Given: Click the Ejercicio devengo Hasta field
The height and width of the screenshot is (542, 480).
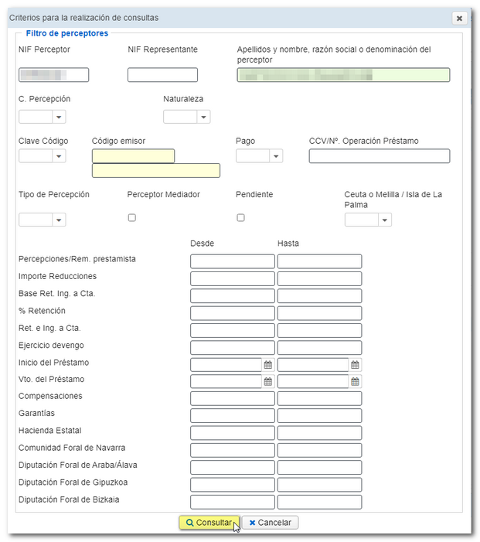Looking at the screenshot, I should click(x=319, y=348).
